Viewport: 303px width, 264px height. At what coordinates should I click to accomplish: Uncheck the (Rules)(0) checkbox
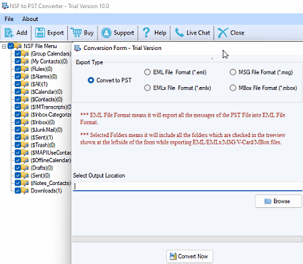[18, 69]
